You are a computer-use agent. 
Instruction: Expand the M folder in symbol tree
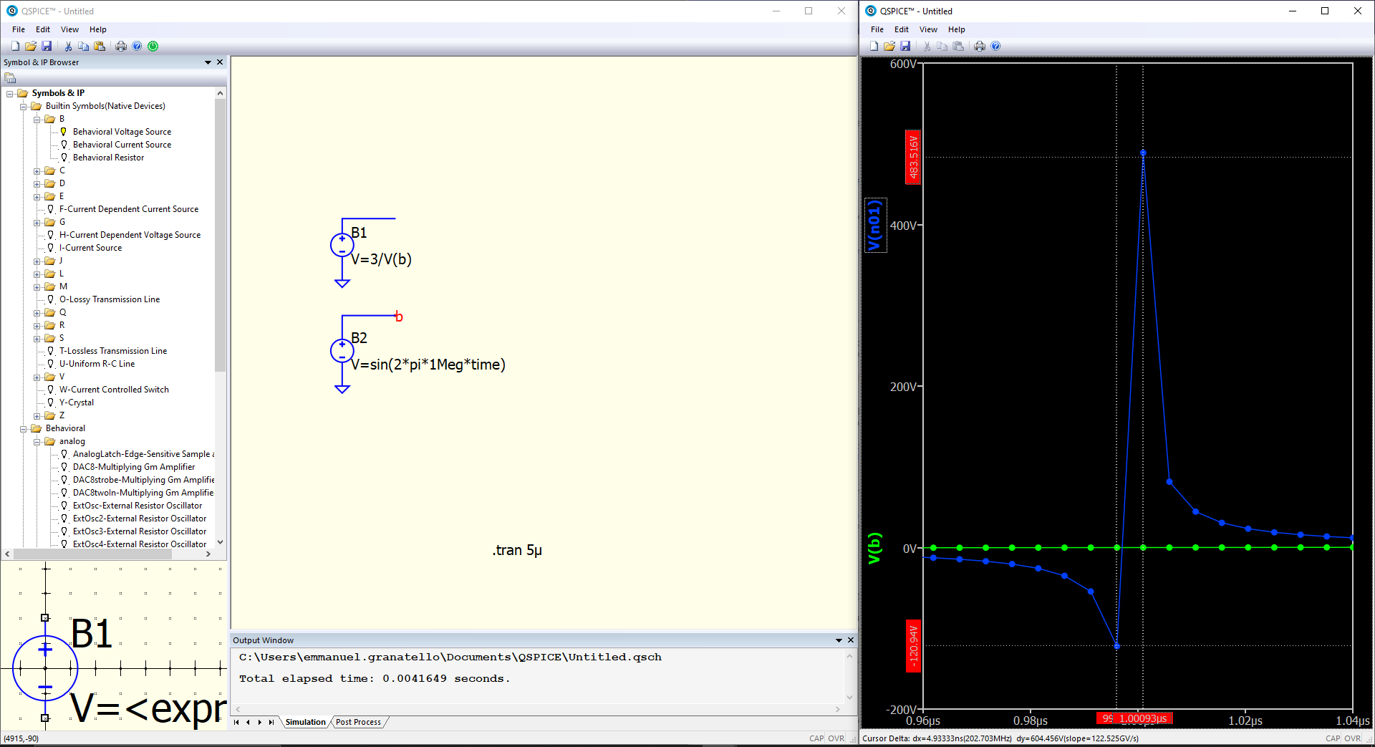click(37, 286)
